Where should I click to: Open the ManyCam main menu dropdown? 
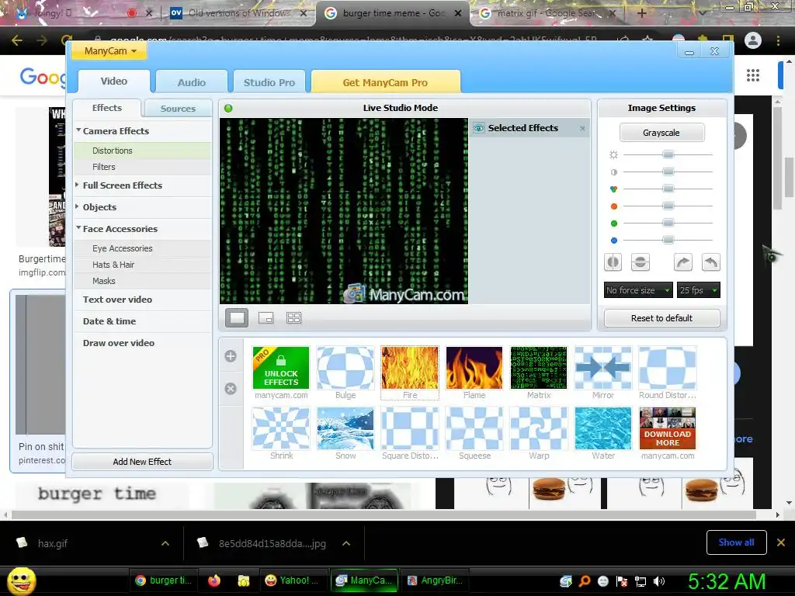(x=109, y=50)
